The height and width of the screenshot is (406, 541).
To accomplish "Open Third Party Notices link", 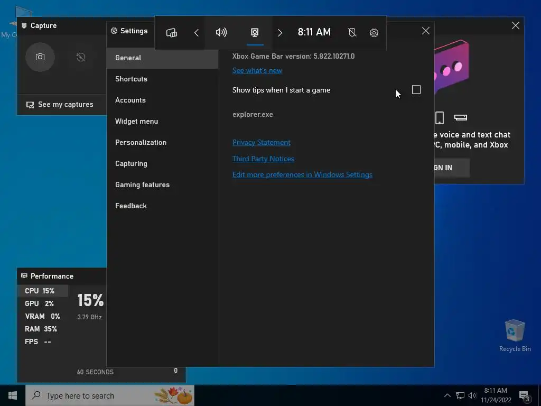I will point(263,159).
